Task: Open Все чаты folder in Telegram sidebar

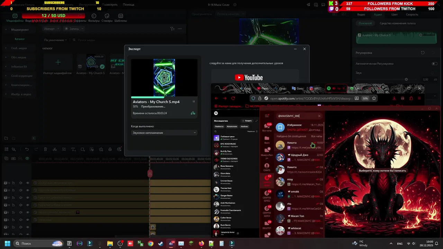Action: pos(267,127)
